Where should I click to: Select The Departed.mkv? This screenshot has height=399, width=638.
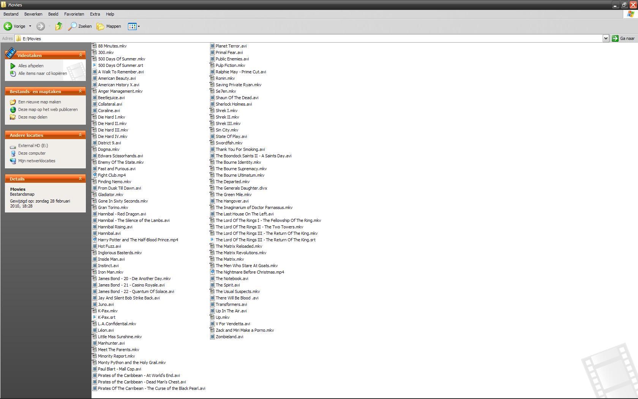pyautogui.click(x=232, y=182)
